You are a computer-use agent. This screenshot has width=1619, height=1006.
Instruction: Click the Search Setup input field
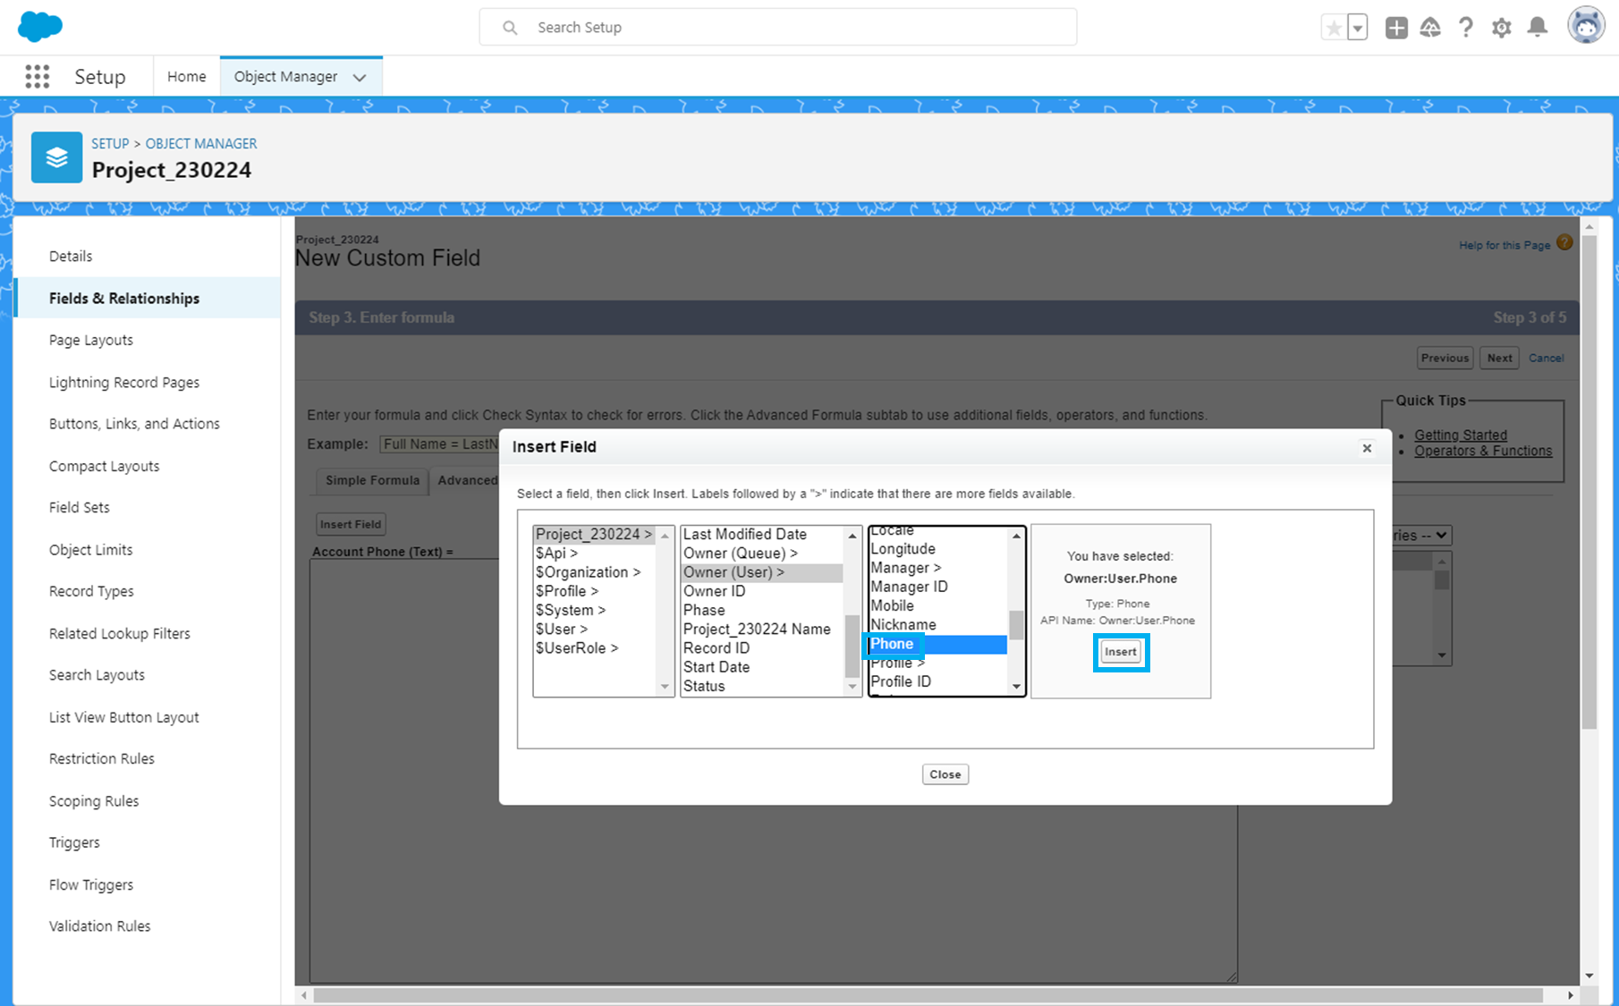point(778,27)
